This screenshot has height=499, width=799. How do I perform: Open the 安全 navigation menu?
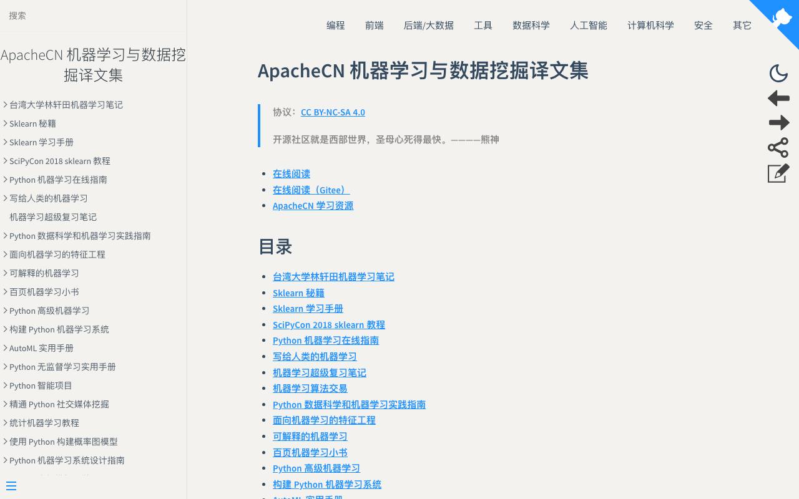coord(703,25)
